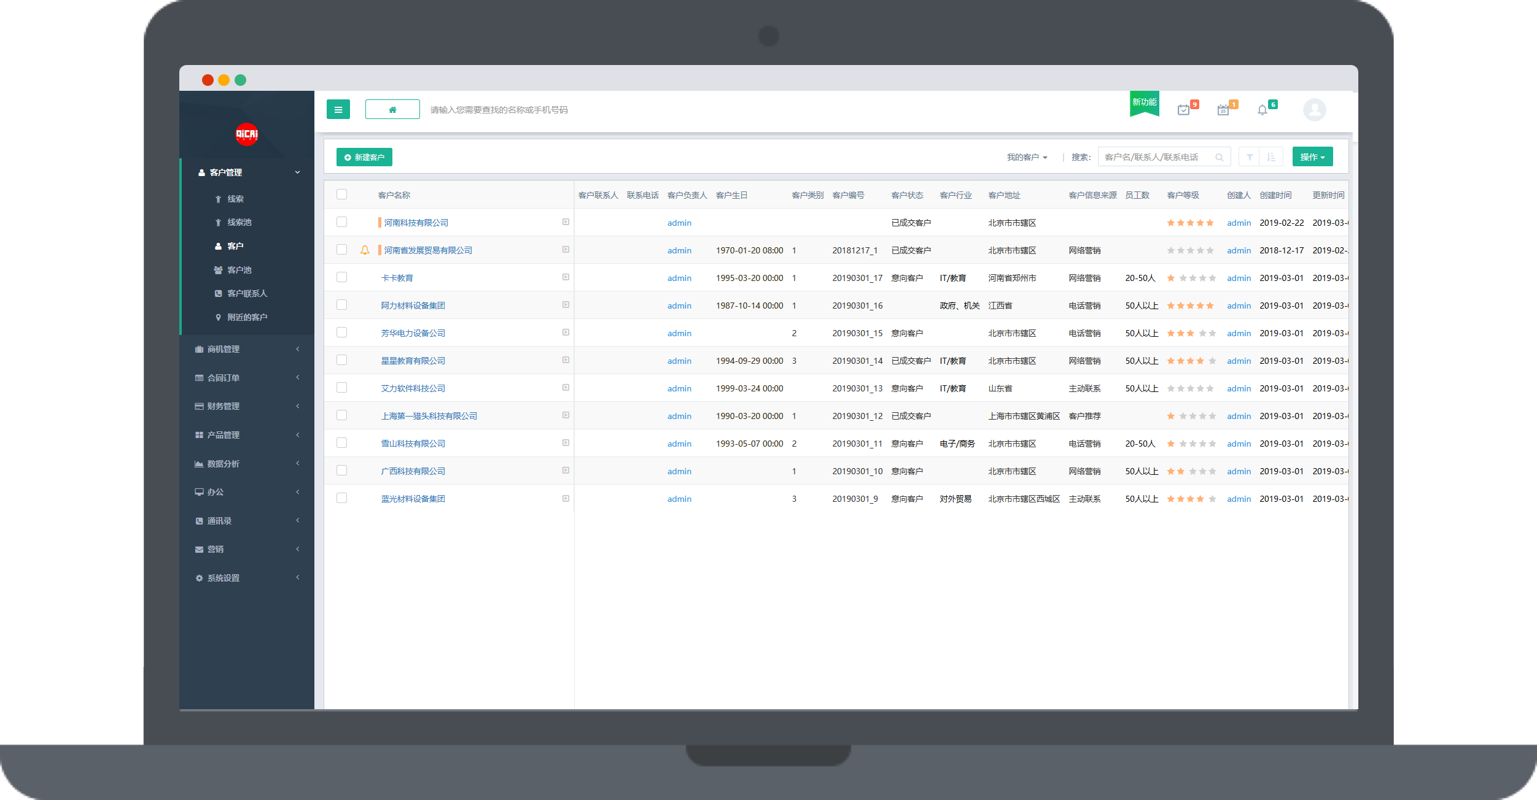Viewport: 1537px width, 800px height.
Task: Check the 卡卡教育 row checkbox
Action: (342, 277)
